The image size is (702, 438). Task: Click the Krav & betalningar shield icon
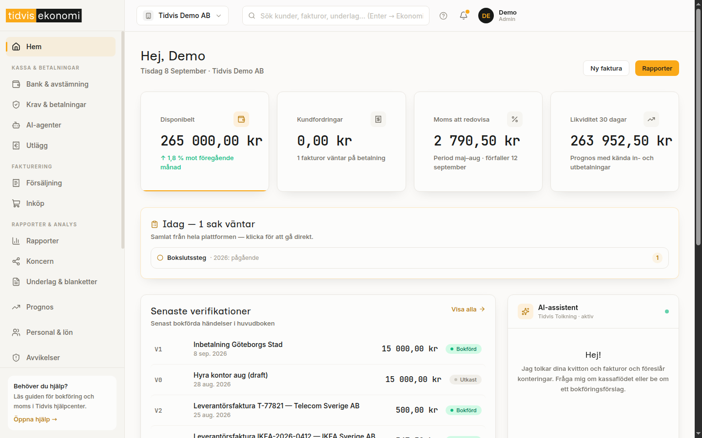tap(16, 105)
